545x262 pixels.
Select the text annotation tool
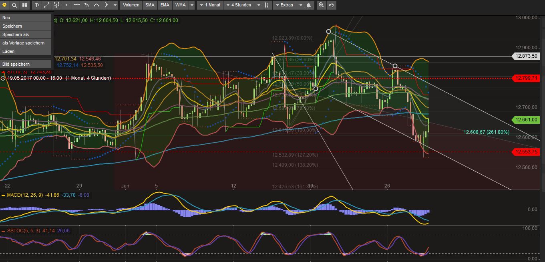[37, 5]
